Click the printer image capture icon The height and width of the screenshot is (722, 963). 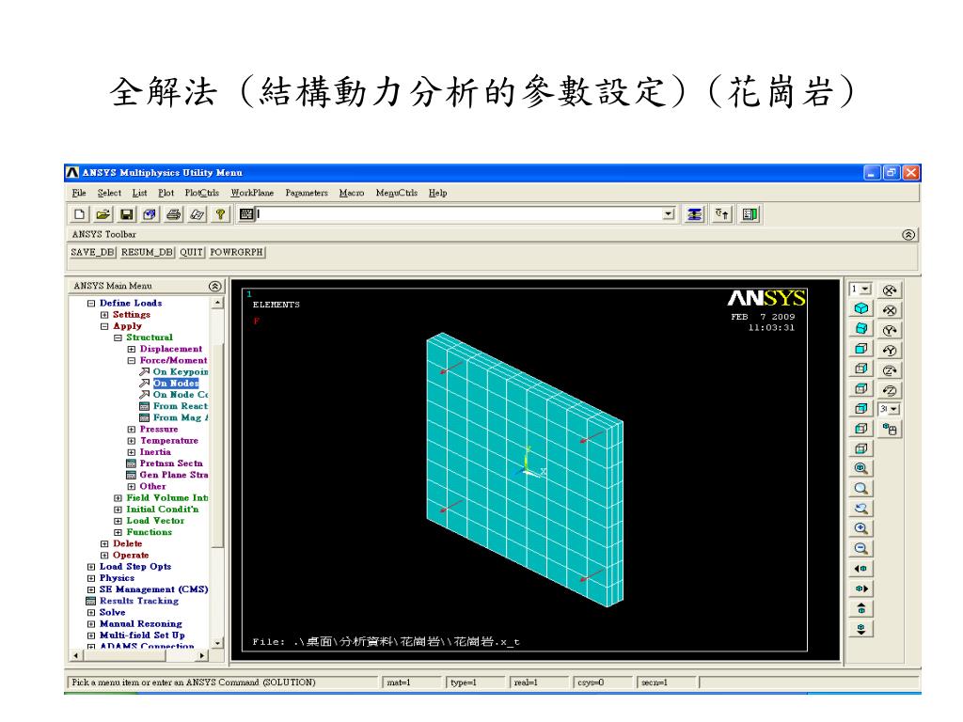[x=173, y=214]
